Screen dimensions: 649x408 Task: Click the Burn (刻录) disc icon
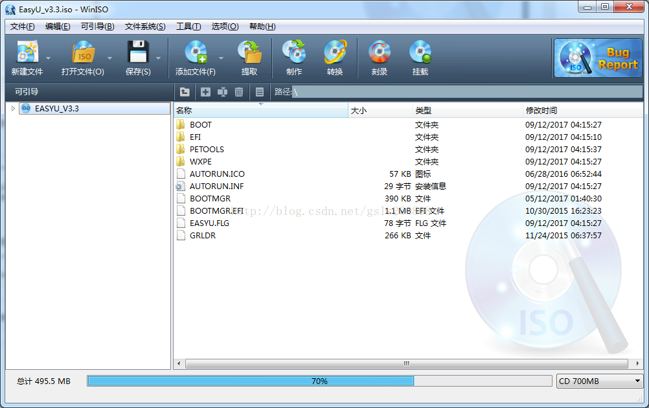pyautogui.click(x=380, y=52)
